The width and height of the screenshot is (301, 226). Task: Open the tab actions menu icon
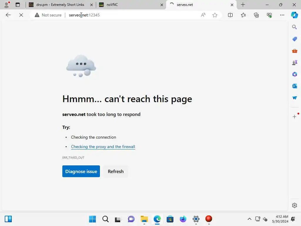pos(17,5)
